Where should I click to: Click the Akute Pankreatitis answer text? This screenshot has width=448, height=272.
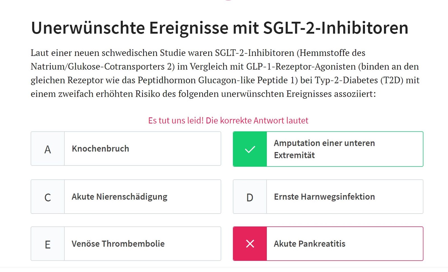click(x=309, y=244)
